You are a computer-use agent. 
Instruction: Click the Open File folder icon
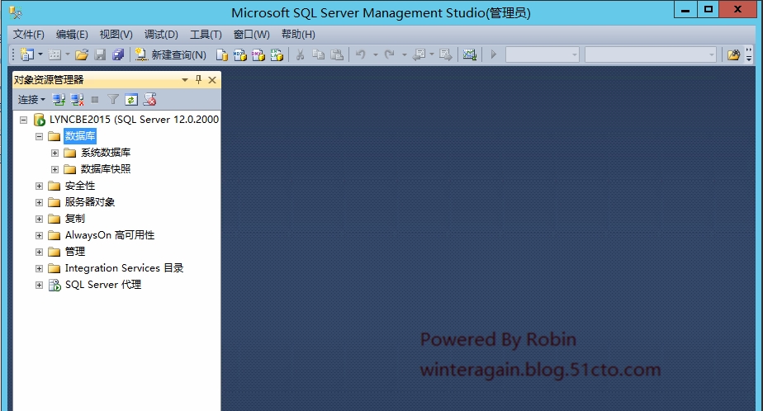pyautogui.click(x=82, y=54)
